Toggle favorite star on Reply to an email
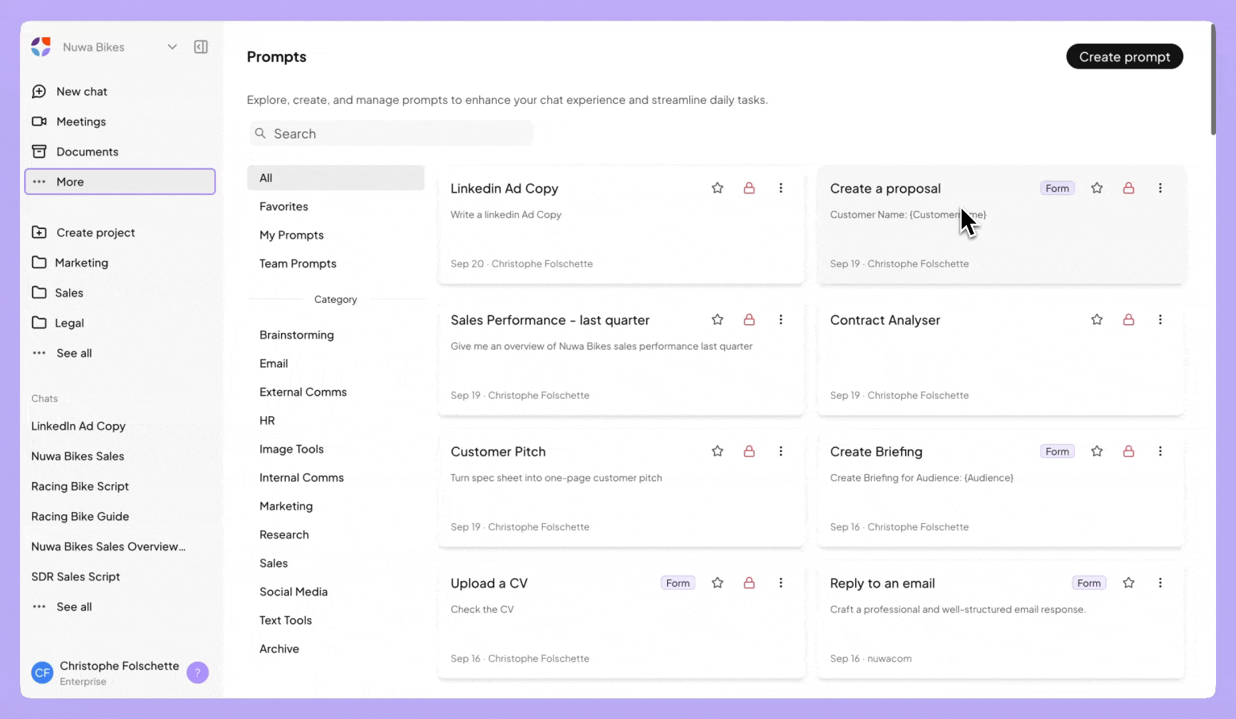Image resolution: width=1236 pixels, height=719 pixels. tap(1128, 583)
